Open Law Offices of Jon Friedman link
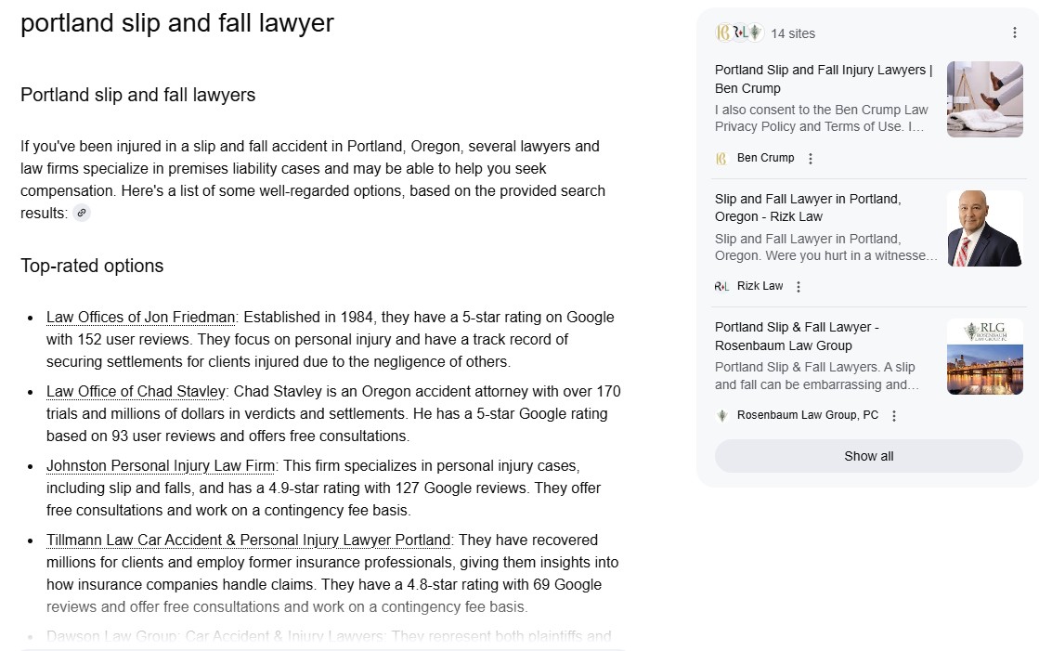The width and height of the screenshot is (1039, 651). pos(140,317)
